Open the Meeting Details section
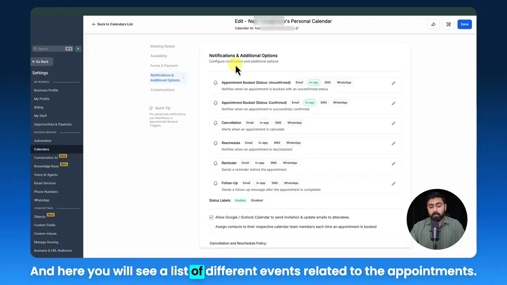 pos(162,46)
